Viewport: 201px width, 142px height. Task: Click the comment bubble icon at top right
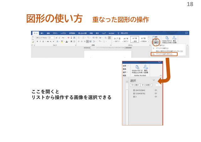click(187, 33)
